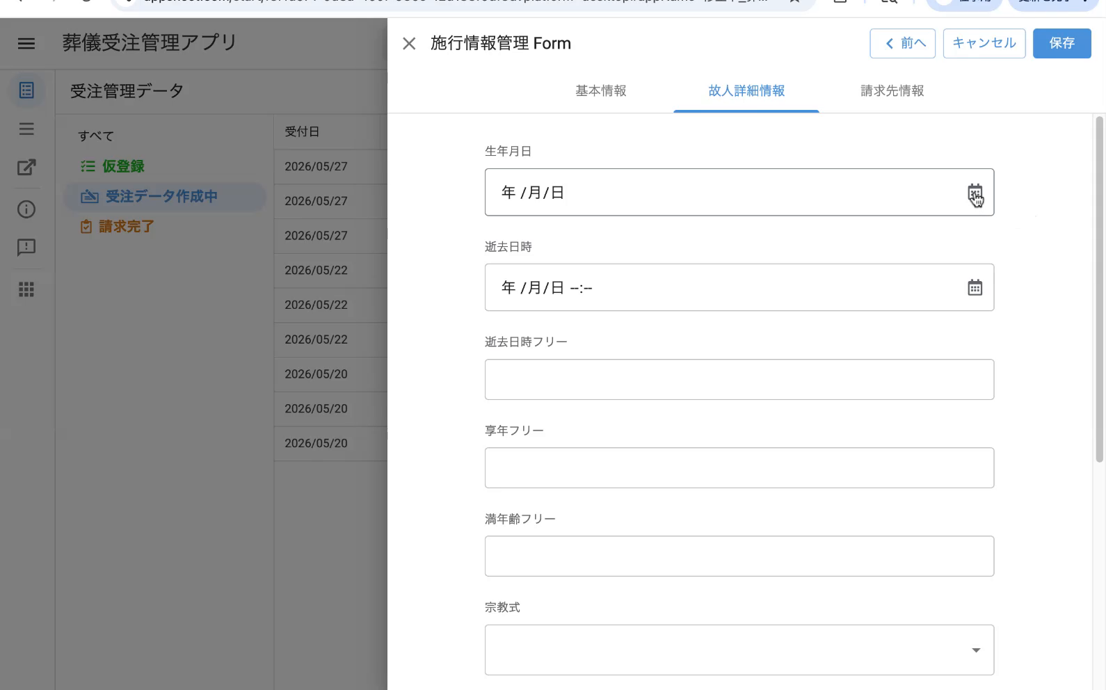The image size is (1106, 690).
Task: Click the 前へ button
Action: pyautogui.click(x=902, y=43)
